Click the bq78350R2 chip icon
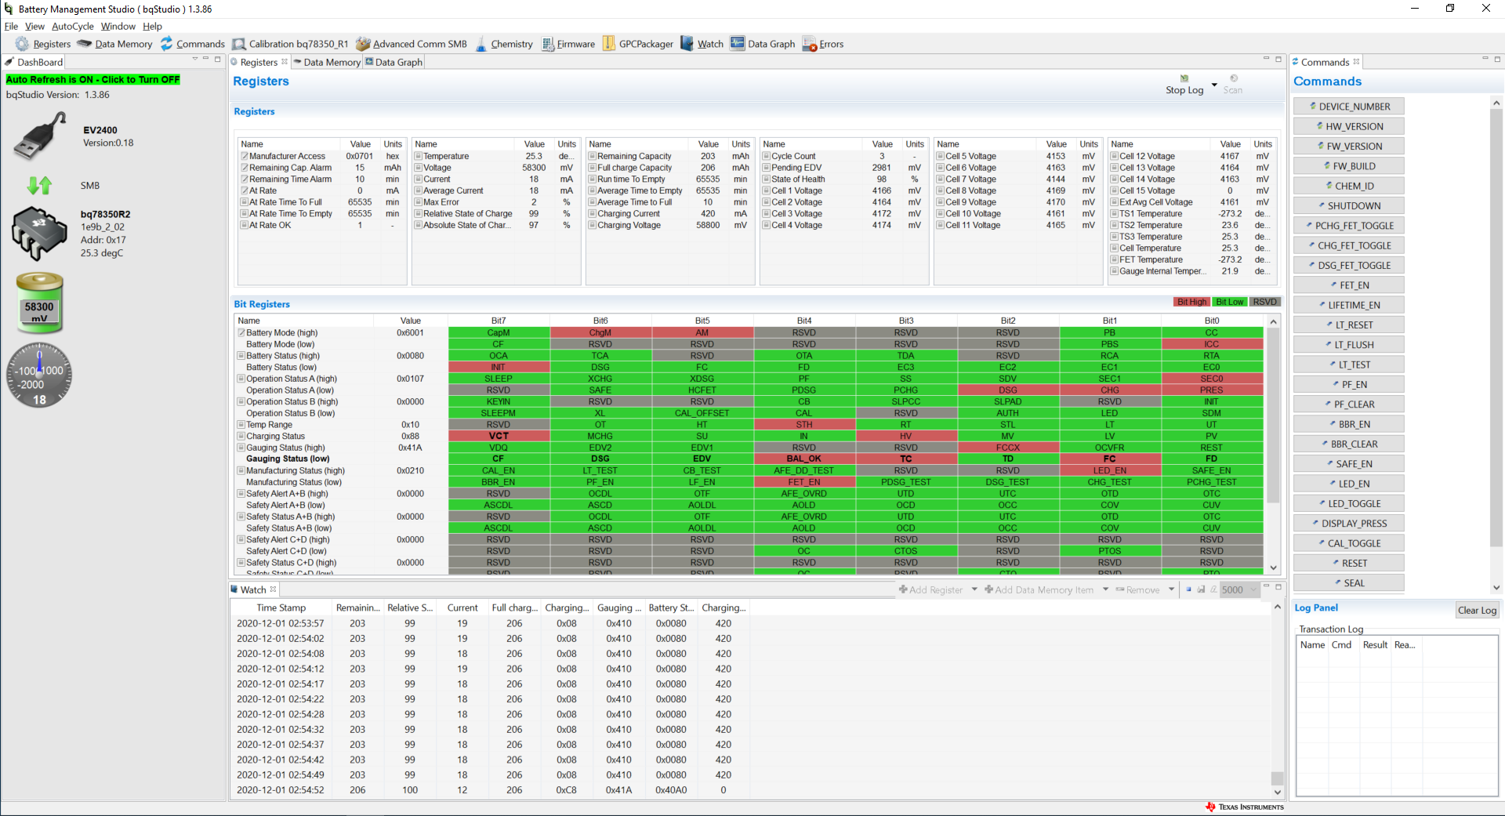The height and width of the screenshot is (816, 1505). click(x=39, y=233)
